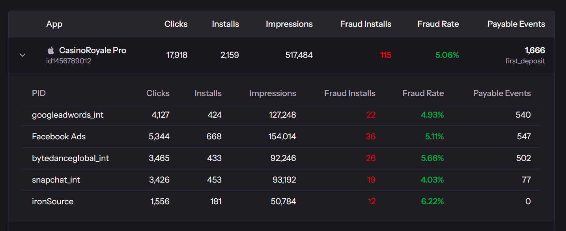Click the Impressions column header

pos(289,24)
